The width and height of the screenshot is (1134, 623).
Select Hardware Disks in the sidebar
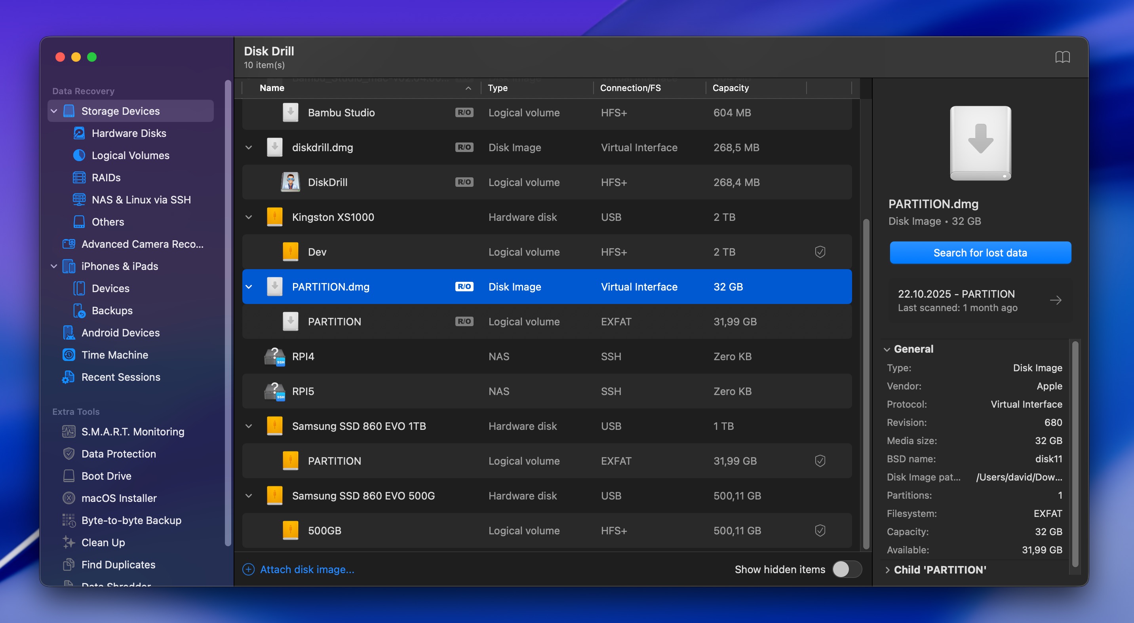tap(129, 133)
